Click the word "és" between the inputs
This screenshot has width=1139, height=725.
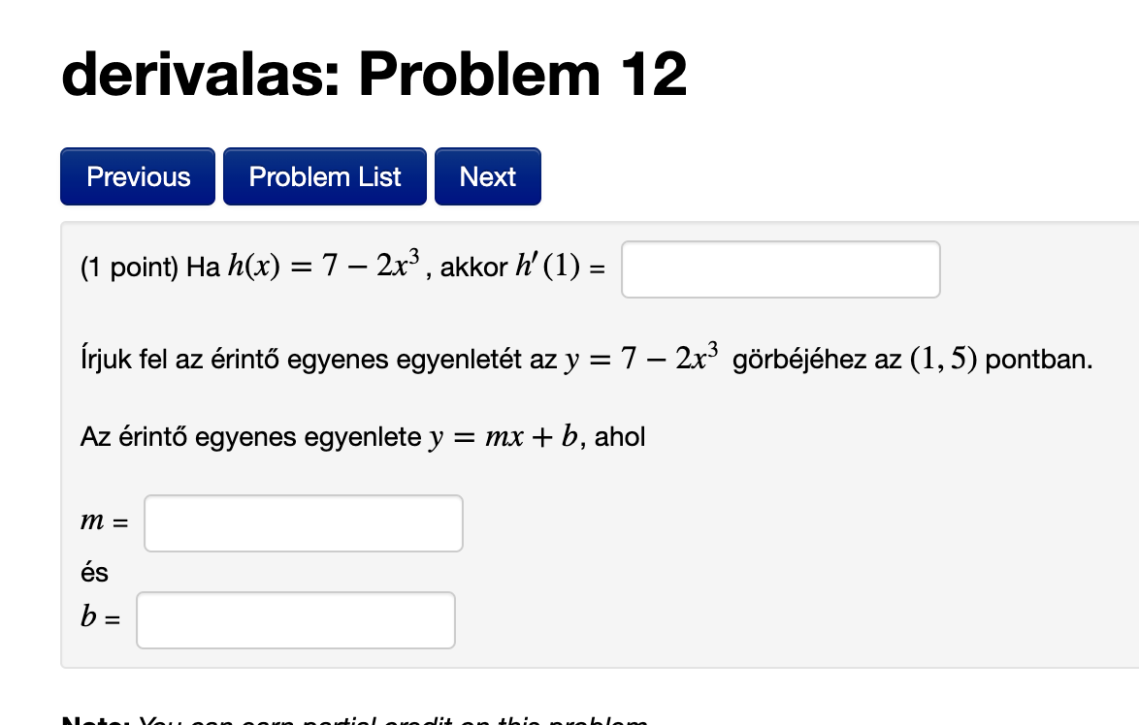click(x=95, y=573)
